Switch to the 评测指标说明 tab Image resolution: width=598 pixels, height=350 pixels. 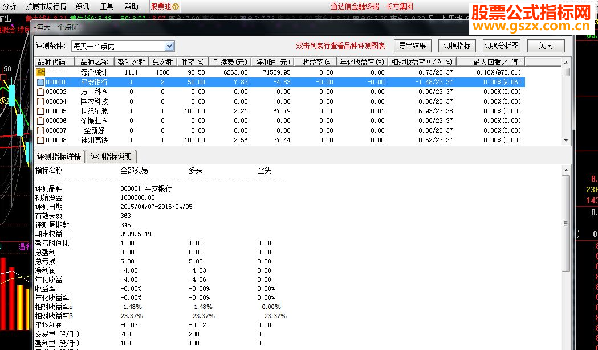[111, 157]
